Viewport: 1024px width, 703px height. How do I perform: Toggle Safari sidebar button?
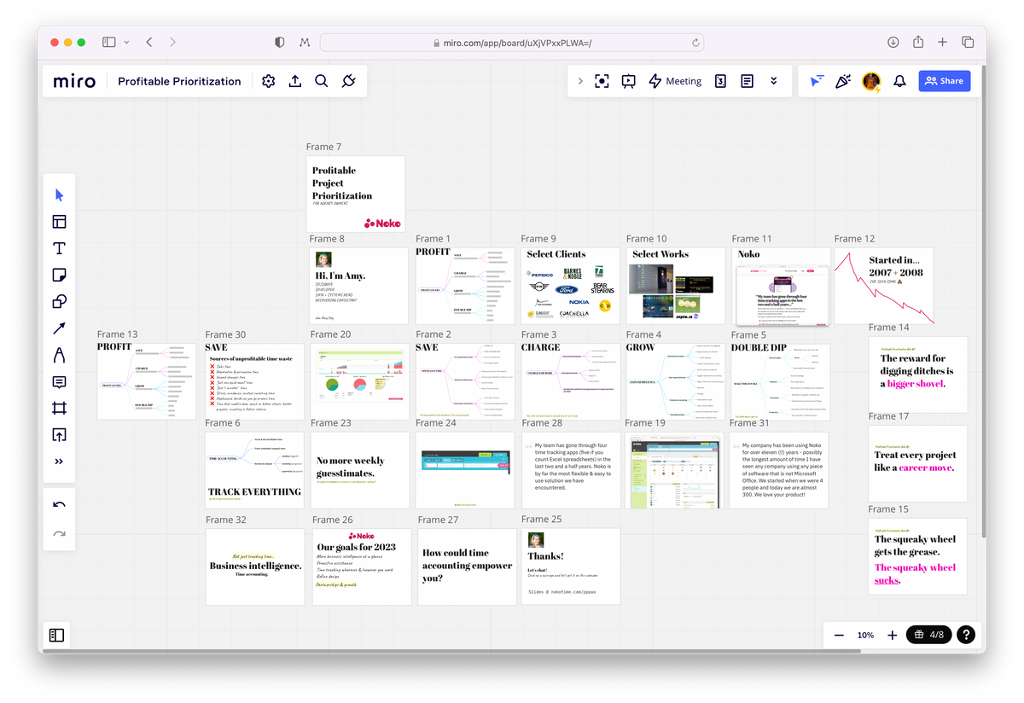[109, 42]
